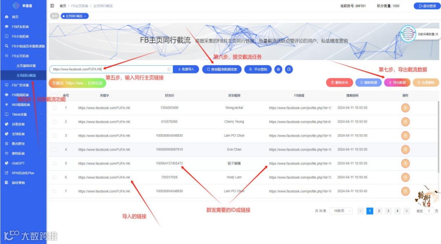Click the 聚合群发 sidebar icon
The width and height of the screenshot is (441, 244).
(7, 144)
